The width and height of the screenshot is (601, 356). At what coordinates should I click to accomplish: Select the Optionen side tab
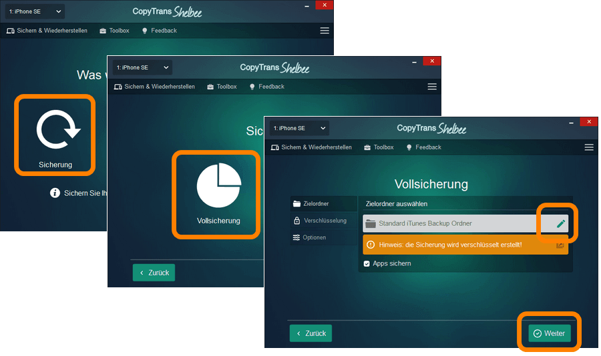pyautogui.click(x=323, y=237)
